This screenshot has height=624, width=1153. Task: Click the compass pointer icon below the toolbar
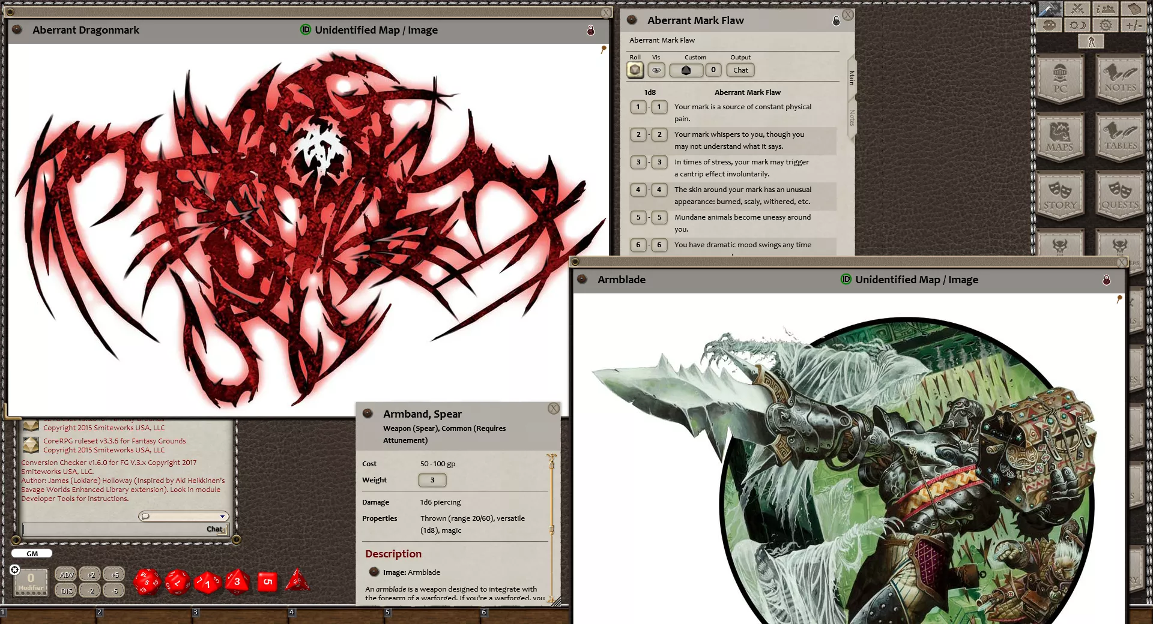click(x=1091, y=41)
